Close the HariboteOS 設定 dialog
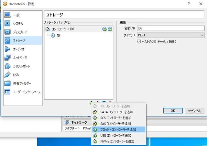The height and width of the screenshot is (146, 207). point(201,4)
